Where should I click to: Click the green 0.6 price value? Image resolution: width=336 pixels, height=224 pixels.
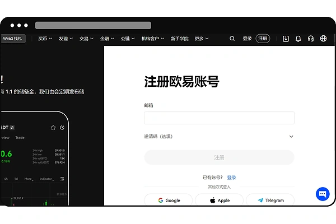click(6, 153)
